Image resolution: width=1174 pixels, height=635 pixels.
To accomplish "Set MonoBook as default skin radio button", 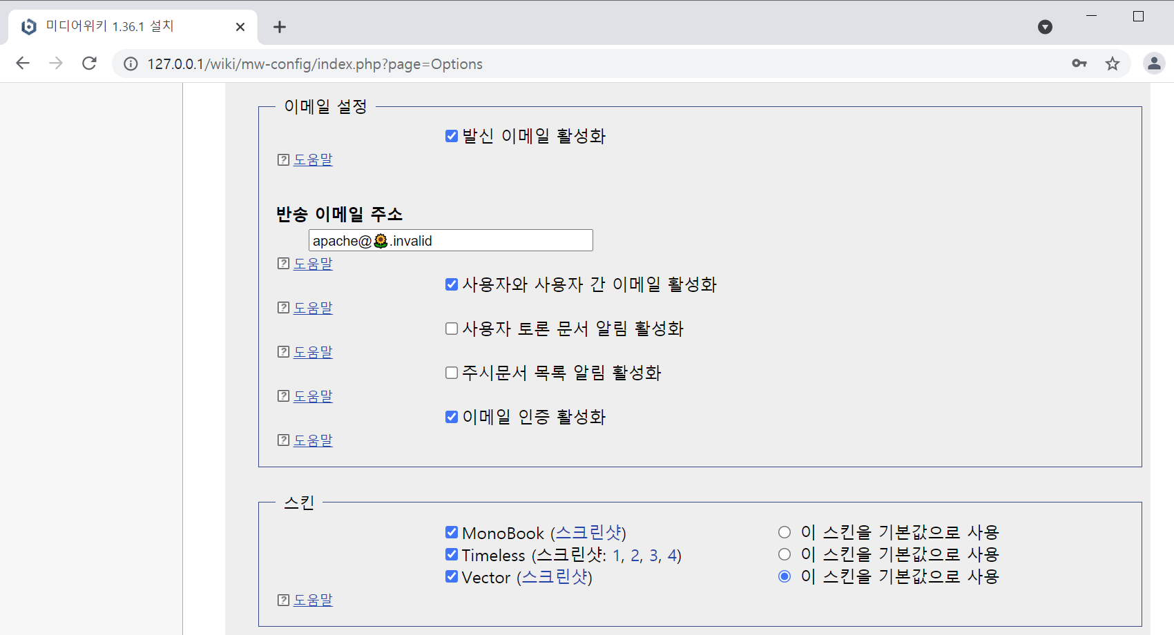I will 785,532.
